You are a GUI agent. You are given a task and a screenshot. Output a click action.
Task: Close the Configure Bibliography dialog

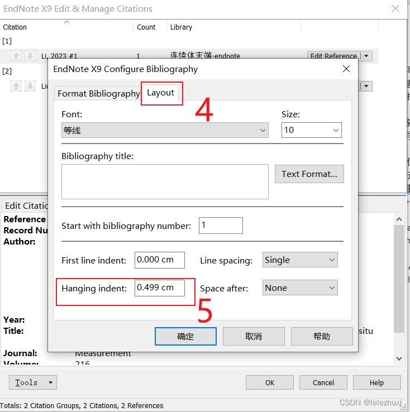[346, 69]
